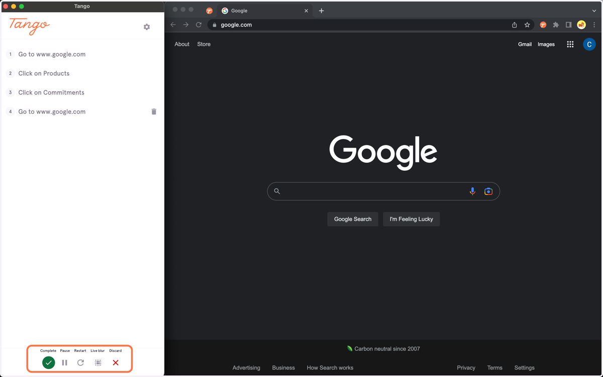The width and height of the screenshot is (603, 377).
Task: Open Privacy footer link
Action: click(x=466, y=368)
